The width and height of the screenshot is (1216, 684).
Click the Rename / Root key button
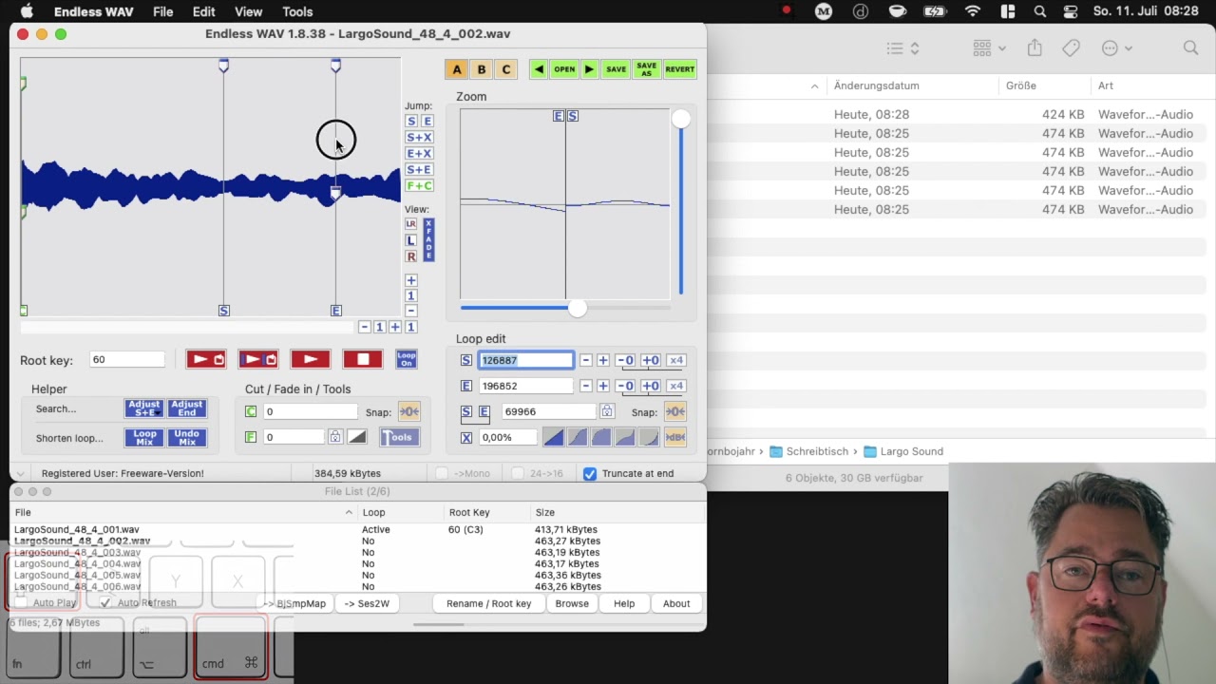(x=488, y=603)
